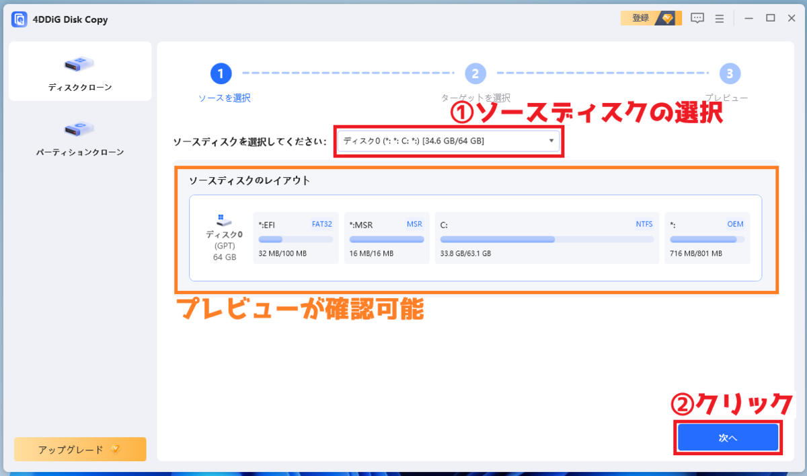Click the dropdown arrow beside disk size
Screen dimensions: 807x476
551,141
